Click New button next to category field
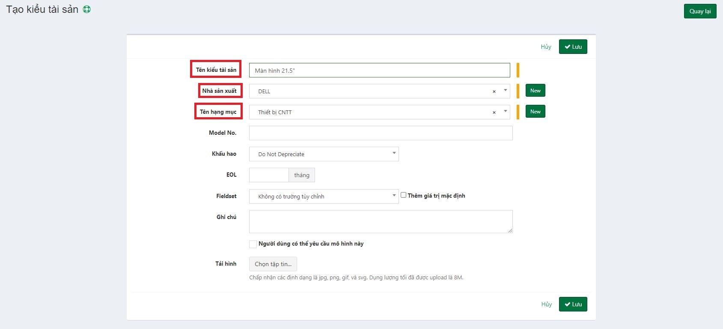Screen dimensions: 723x329 point(535,112)
